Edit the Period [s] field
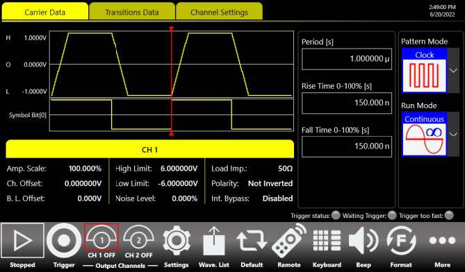 click(x=347, y=59)
